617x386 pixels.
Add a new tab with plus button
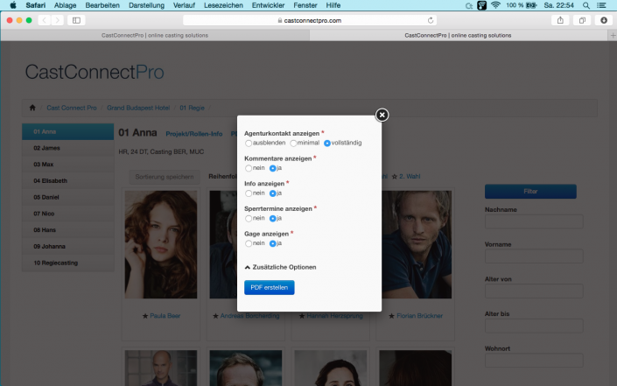[x=613, y=35]
